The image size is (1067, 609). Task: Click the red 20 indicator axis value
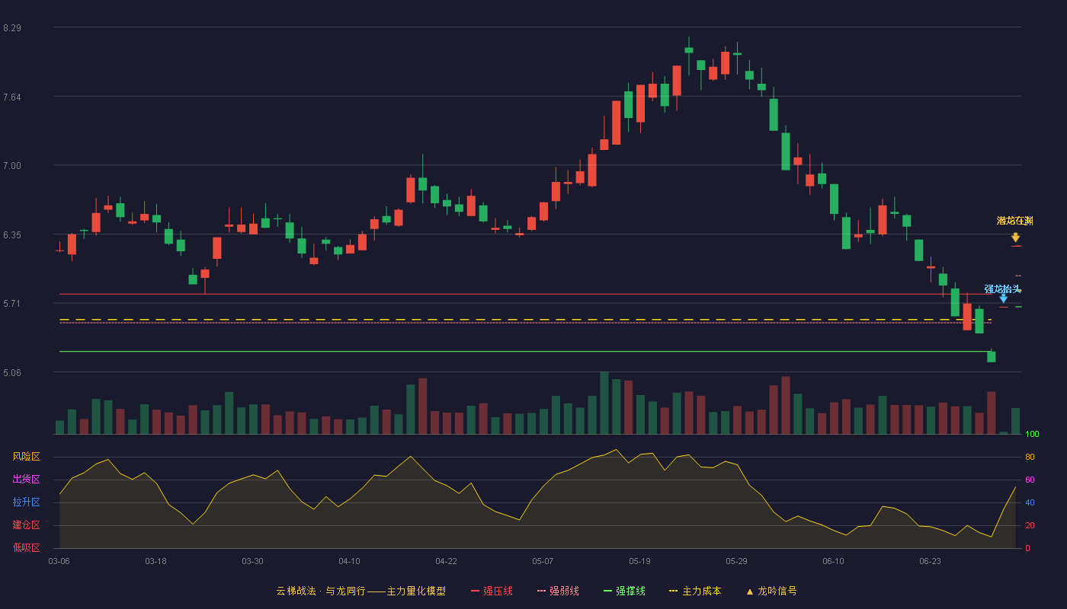click(1030, 525)
